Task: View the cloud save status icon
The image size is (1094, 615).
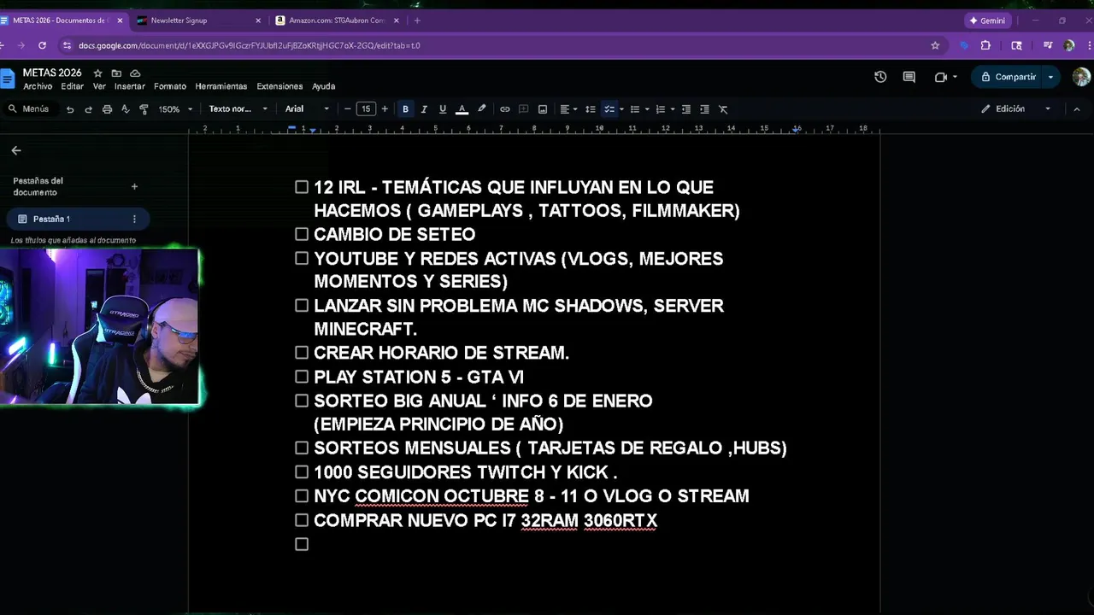Action: pyautogui.click(x=135, y=73)
